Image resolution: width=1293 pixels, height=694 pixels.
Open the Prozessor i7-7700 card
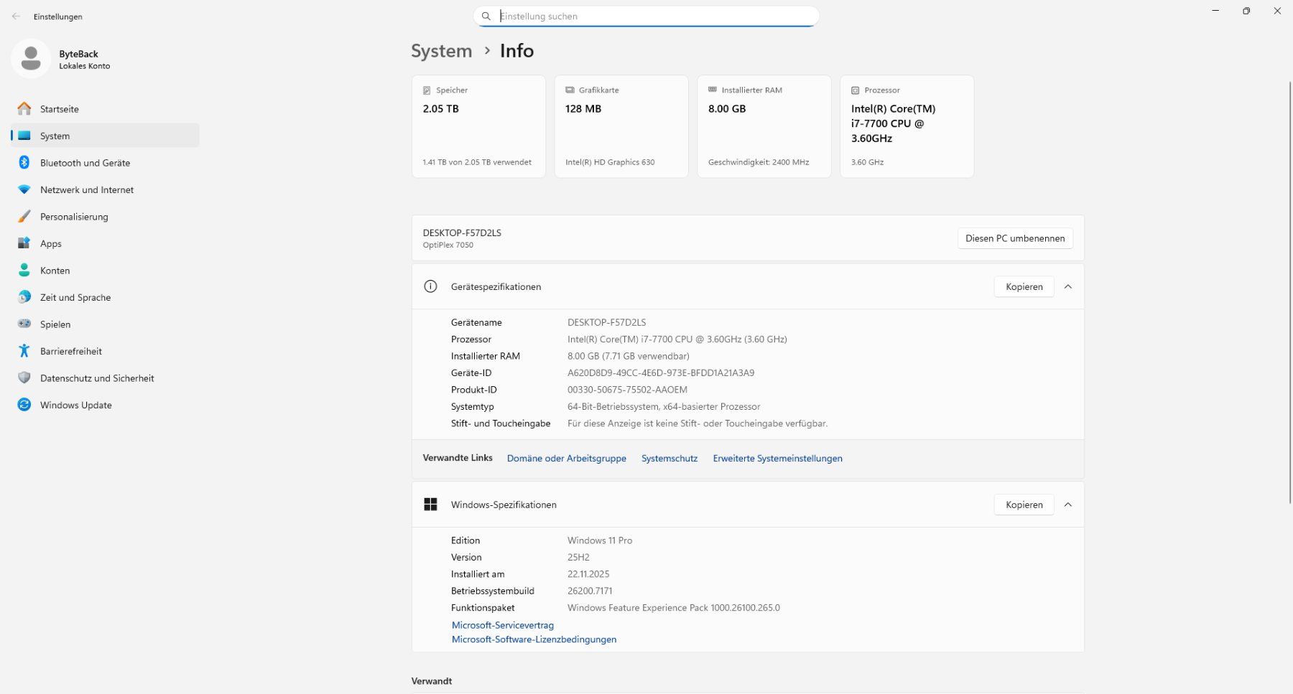[907, 126]
